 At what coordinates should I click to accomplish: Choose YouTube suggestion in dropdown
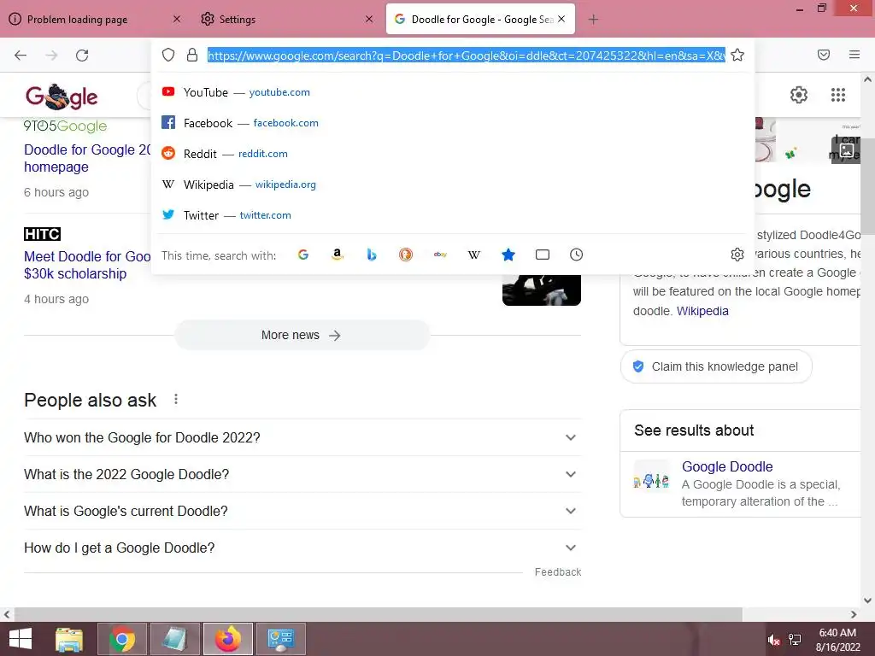pyautogui.click(x=453, y=92)
